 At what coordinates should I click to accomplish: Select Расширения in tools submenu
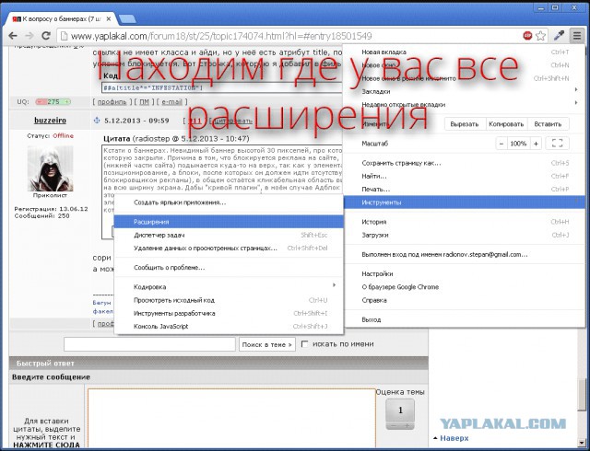229,222
